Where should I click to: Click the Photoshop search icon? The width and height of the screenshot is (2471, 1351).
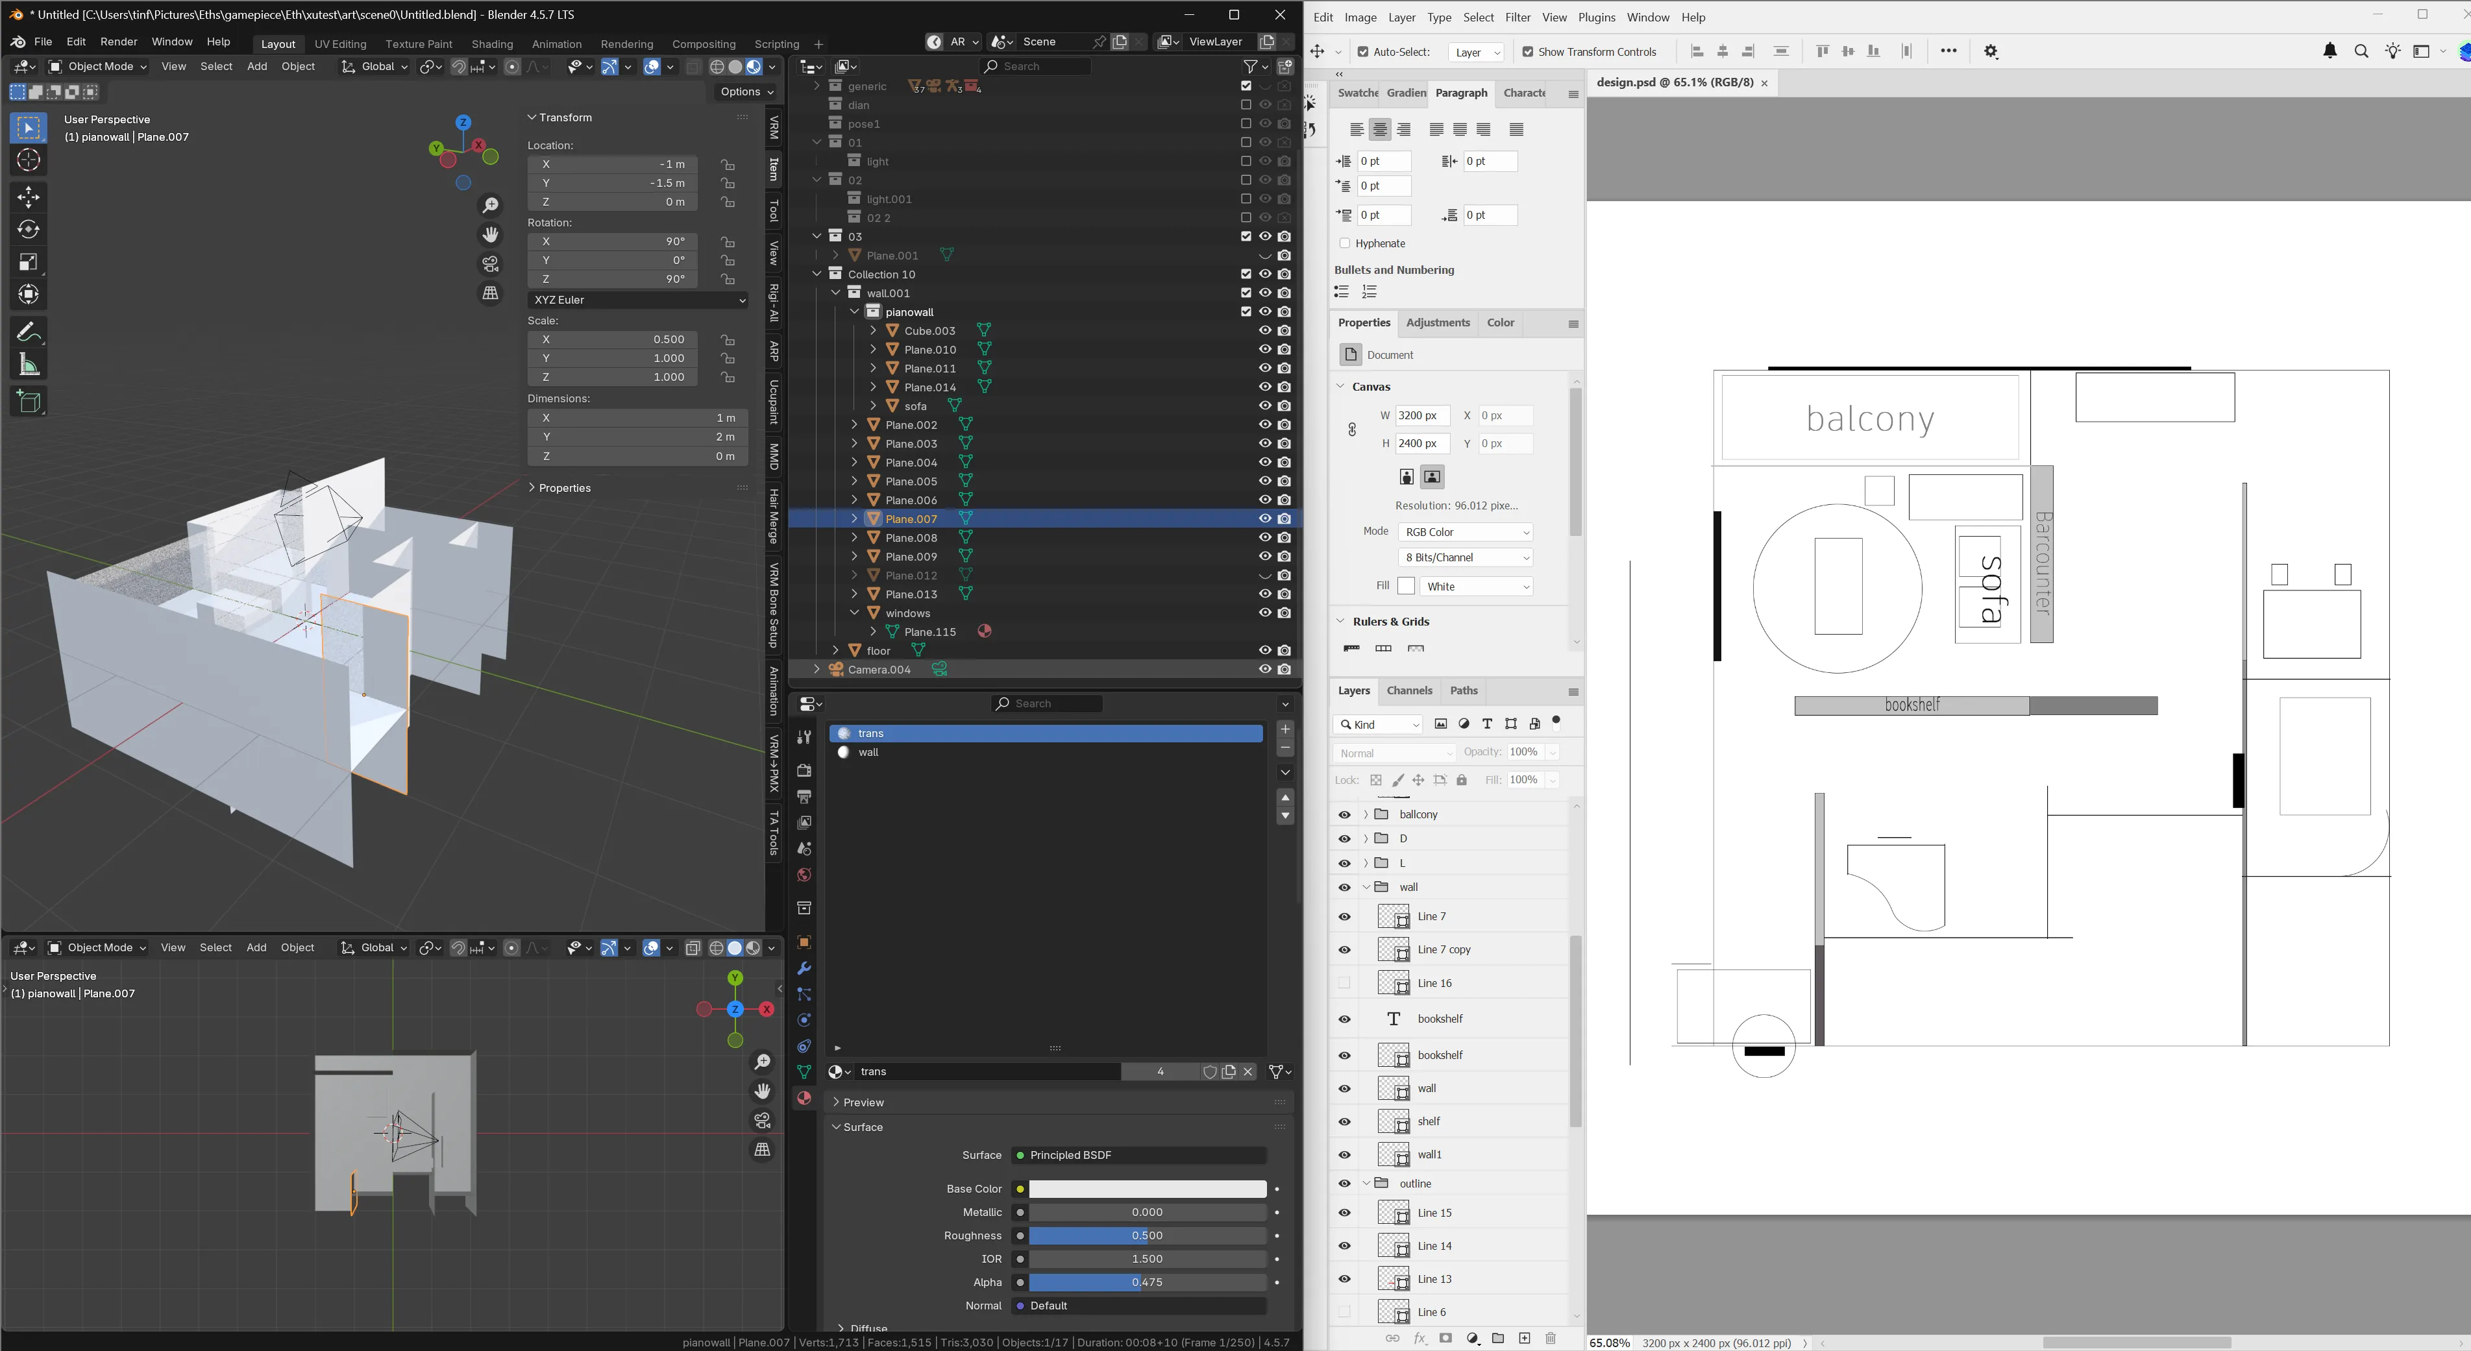coord(2362,52)
